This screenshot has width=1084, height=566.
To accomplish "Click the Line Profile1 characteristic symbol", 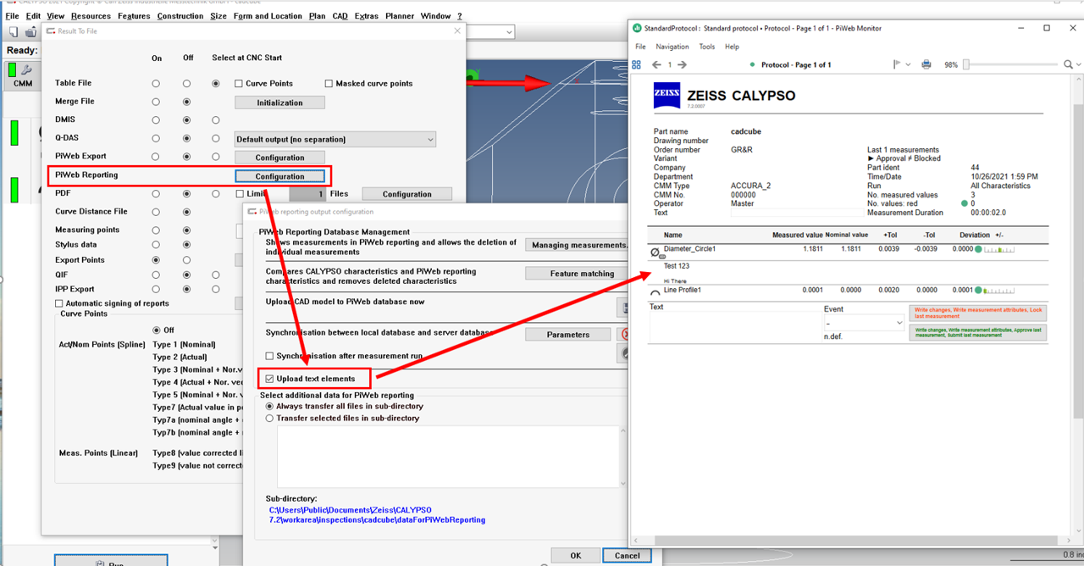I will [655, 292].
